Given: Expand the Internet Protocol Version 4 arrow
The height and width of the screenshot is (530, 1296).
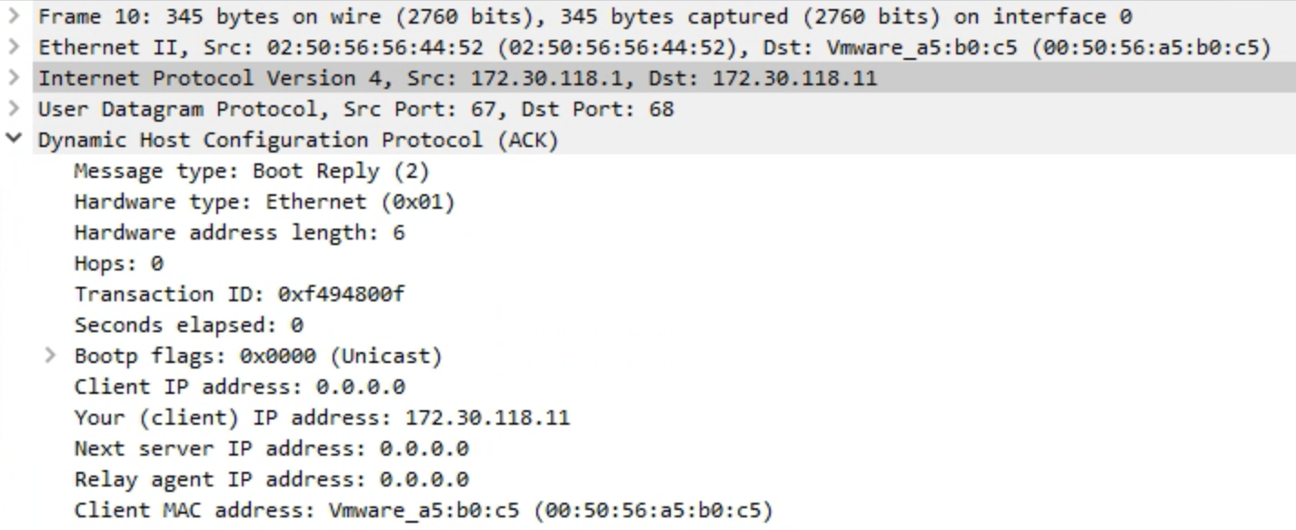Looking at the screenshot, I should pos(14,78).
